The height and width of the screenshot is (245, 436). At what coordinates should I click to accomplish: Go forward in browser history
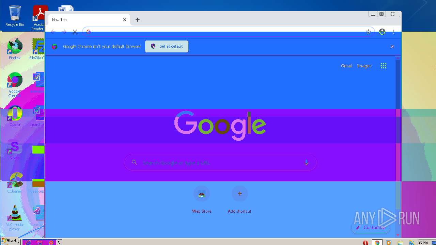[x=64, y=32]
